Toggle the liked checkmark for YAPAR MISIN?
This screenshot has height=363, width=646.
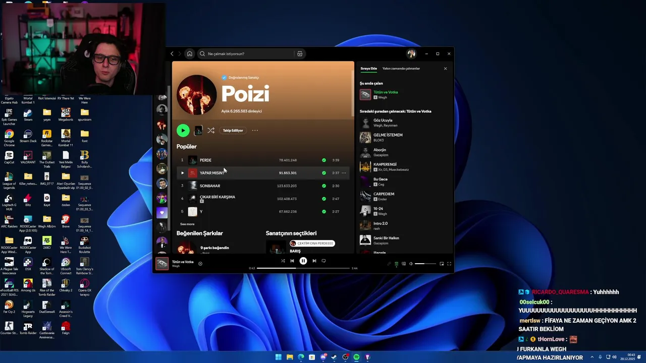tap(324, 173)
